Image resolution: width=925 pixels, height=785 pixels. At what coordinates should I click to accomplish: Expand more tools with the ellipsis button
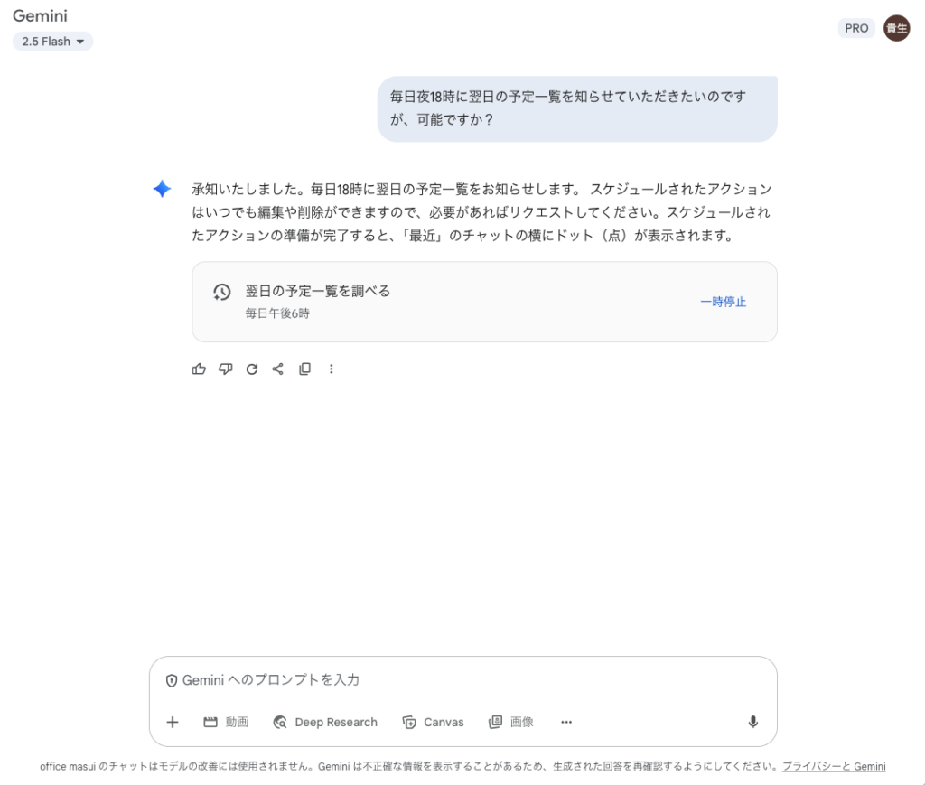tap(566, 722)
